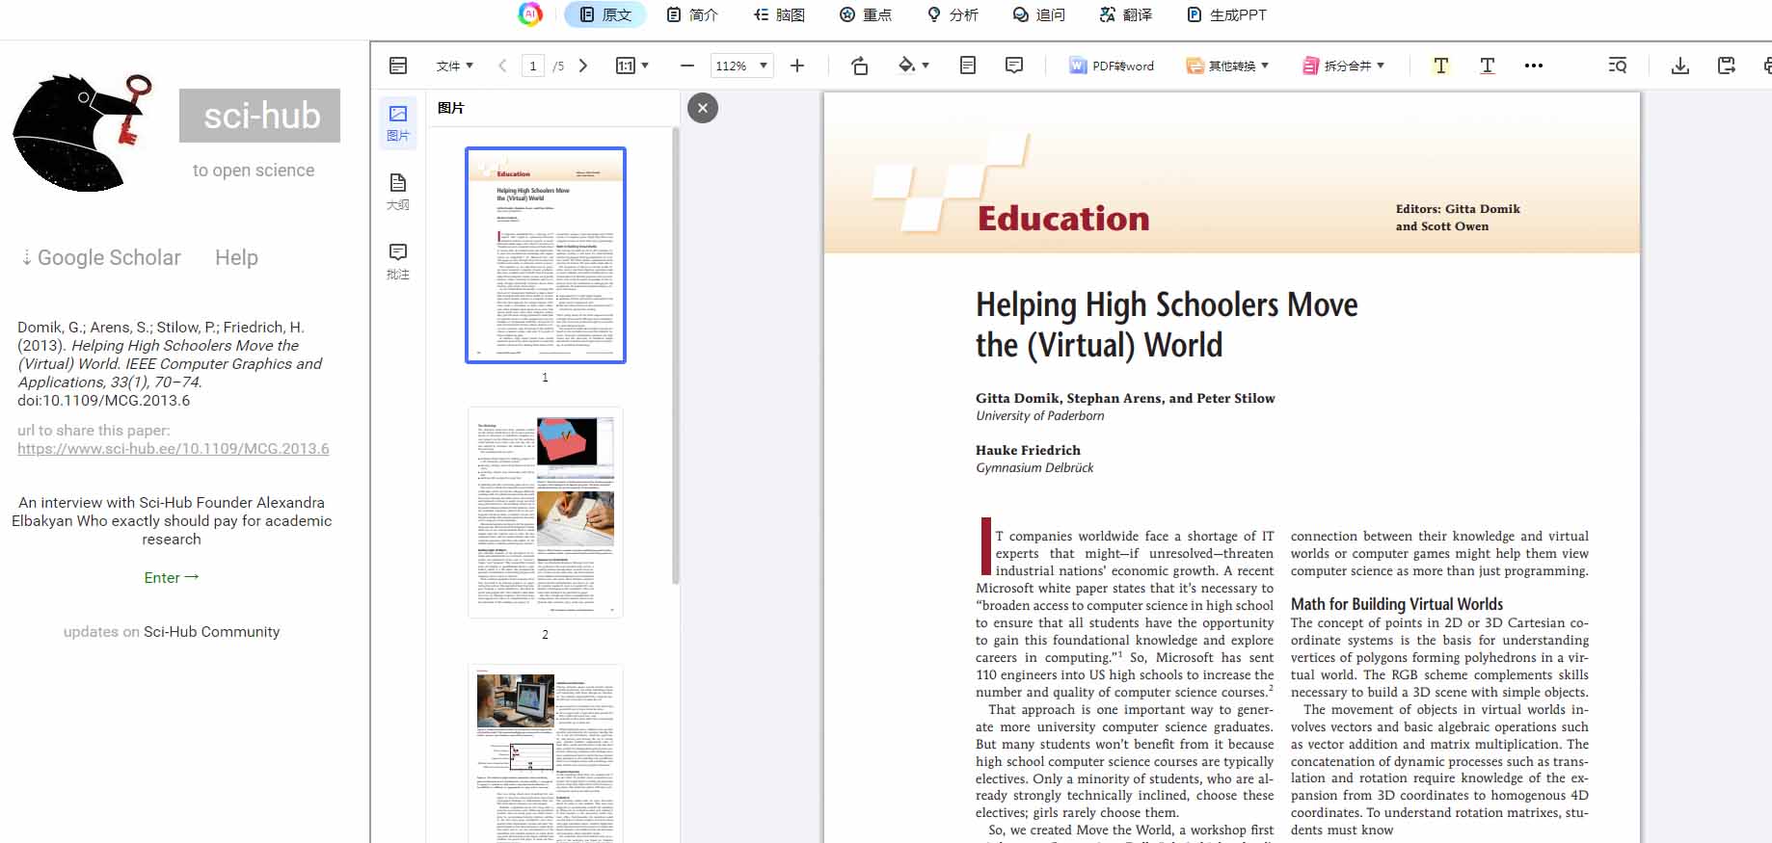Open the 拆分合并 dropdown
Screen dimensions: 1772x843
(x=1343, y=66)
